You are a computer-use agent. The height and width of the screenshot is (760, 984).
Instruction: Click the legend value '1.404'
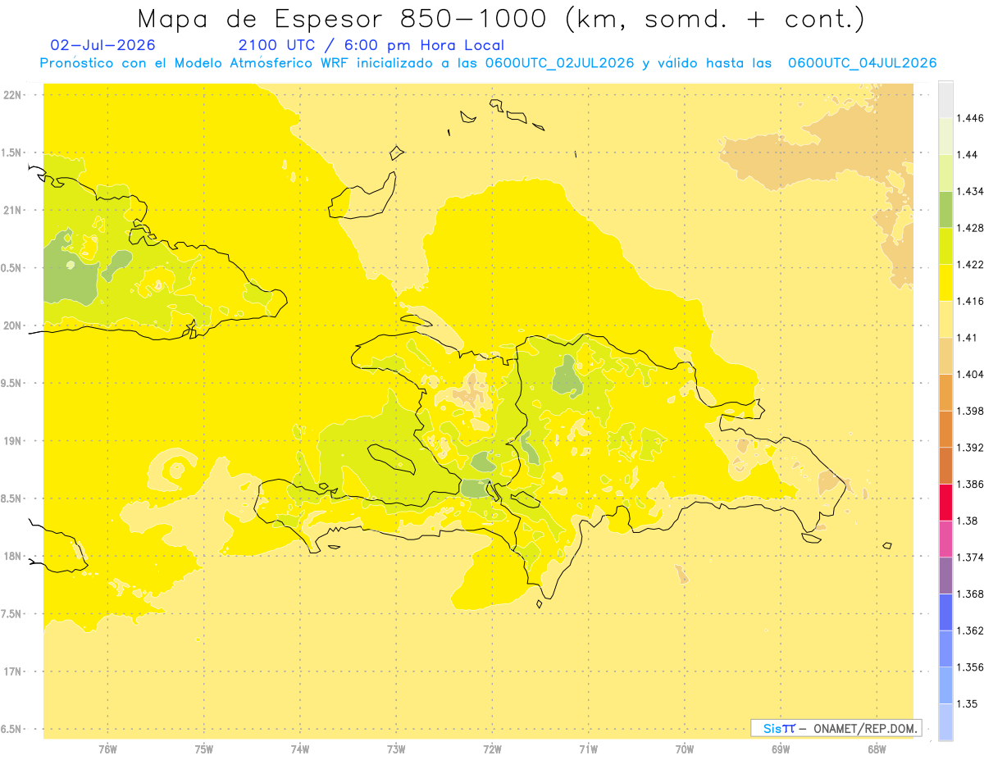coord(969,375)
